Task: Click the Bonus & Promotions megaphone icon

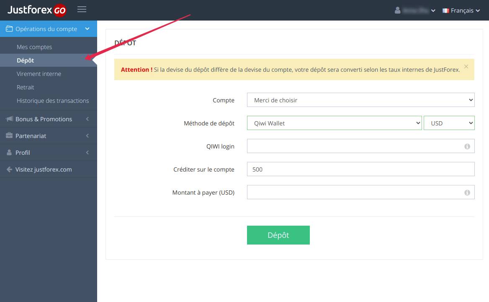Action: pyautogui.click(x=9, y=119)
